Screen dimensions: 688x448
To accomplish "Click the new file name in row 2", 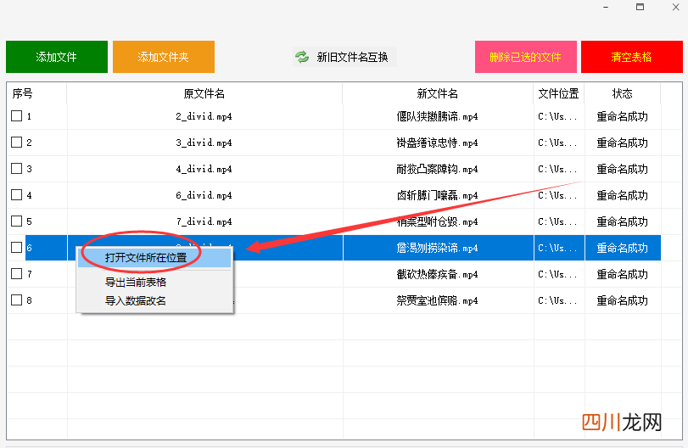I will point(438,143).
